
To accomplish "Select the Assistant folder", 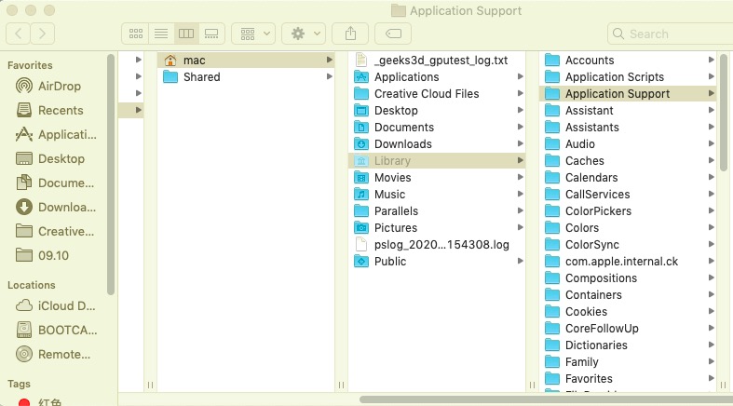I will 628,111.
